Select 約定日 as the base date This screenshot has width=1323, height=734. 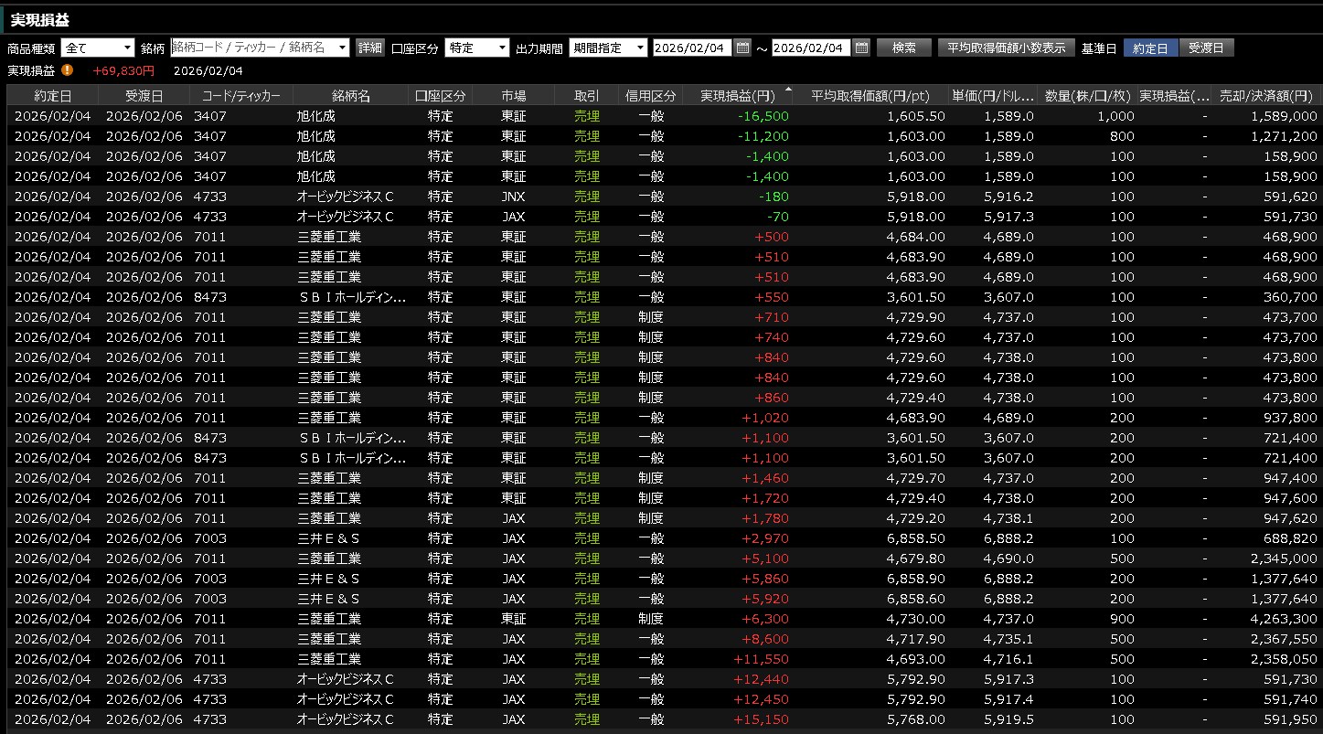click(1150, 48)
